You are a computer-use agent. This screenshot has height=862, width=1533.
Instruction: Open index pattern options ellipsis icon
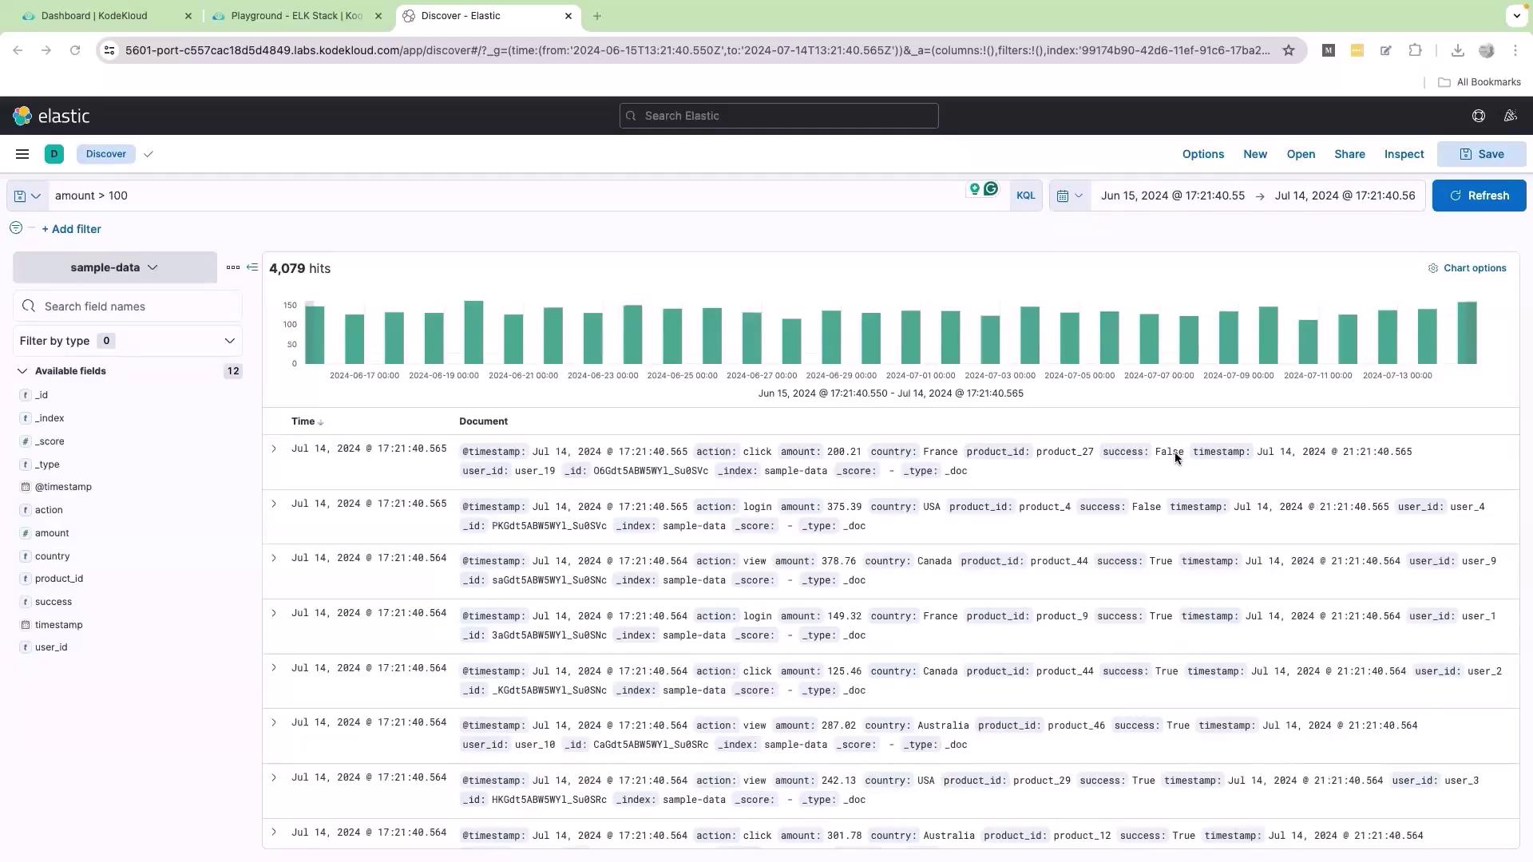(x=232, y=267)
